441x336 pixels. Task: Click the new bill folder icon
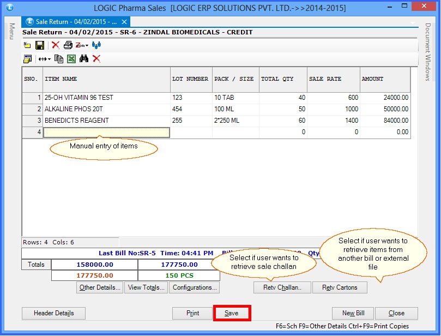pyautogui.click(x=27, y=45)
